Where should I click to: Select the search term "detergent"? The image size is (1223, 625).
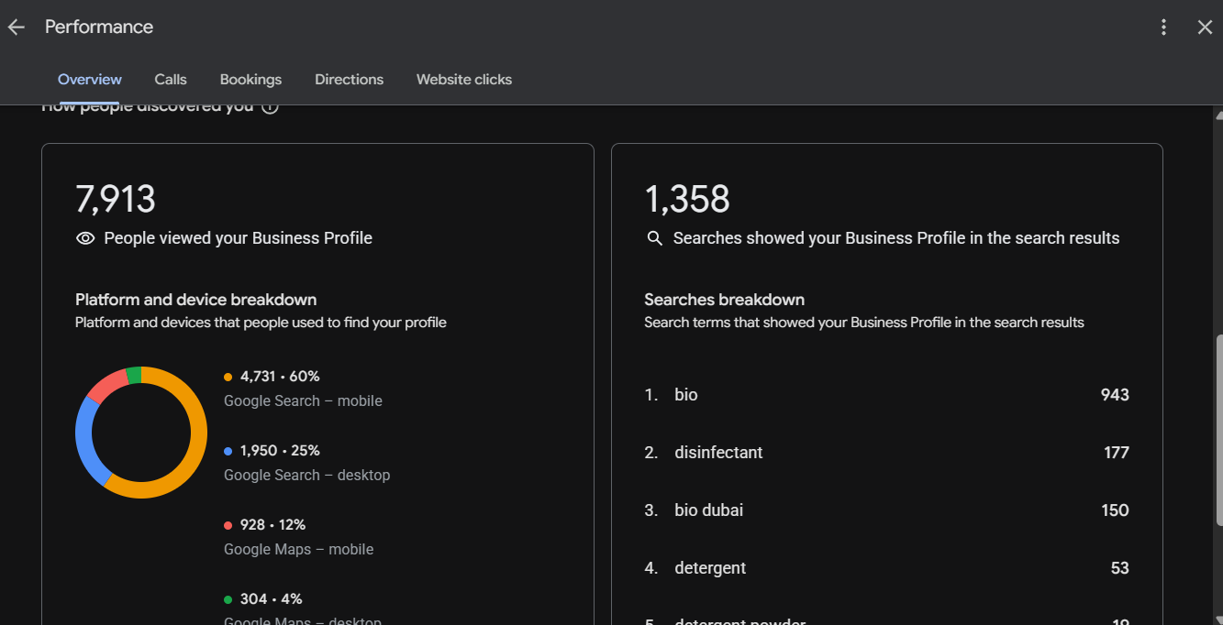[710, 568]
